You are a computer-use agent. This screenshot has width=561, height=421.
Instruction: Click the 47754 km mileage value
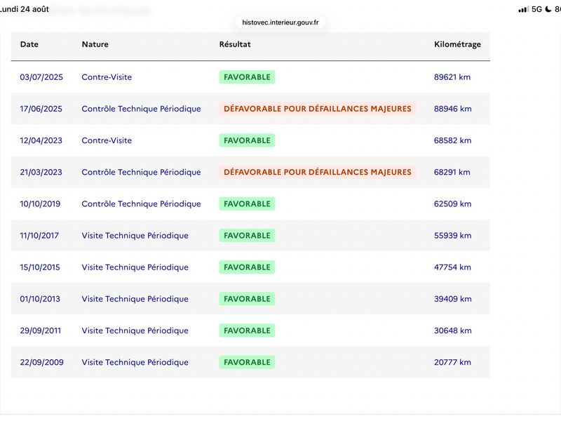452,267
